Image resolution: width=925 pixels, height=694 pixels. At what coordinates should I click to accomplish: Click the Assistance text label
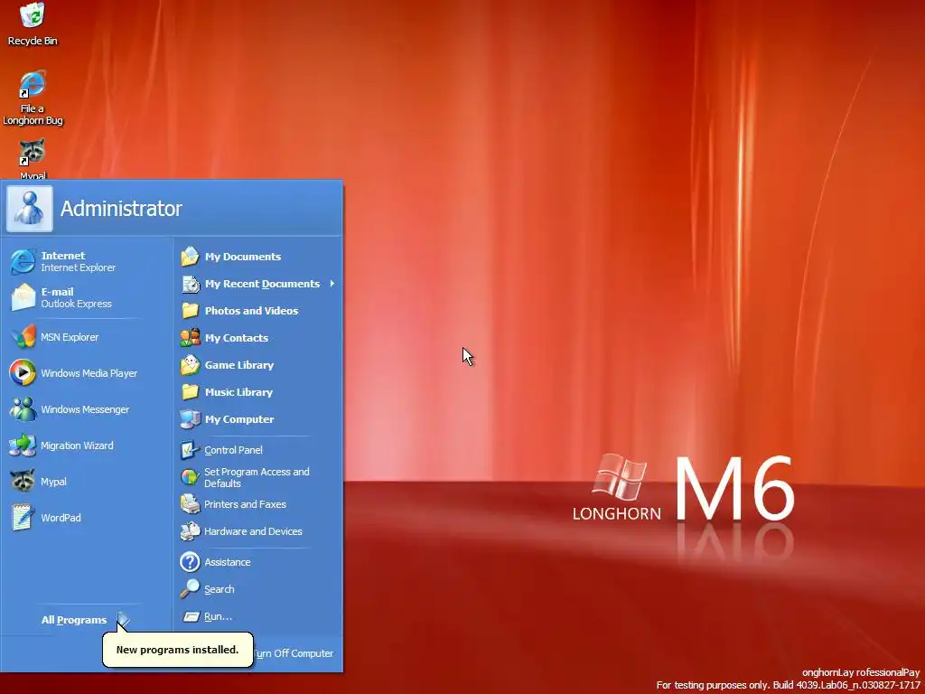(x=227, y=562)
